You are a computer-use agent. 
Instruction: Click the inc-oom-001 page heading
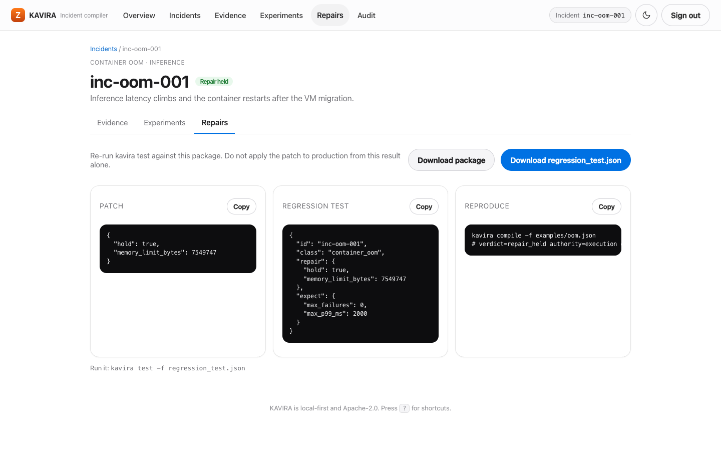[140, 82]
